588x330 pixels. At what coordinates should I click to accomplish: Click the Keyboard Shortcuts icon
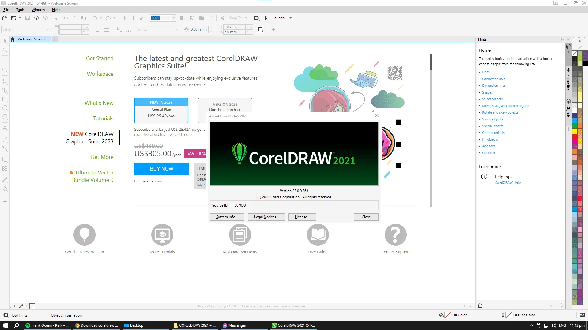click(240, 235)
